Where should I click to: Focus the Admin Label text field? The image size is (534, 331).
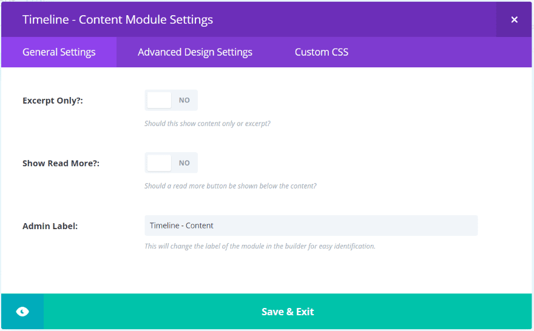pos(311,226)
